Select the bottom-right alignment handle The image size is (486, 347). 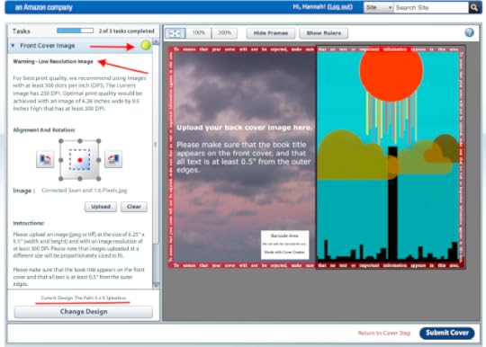[x=99, y=179]
